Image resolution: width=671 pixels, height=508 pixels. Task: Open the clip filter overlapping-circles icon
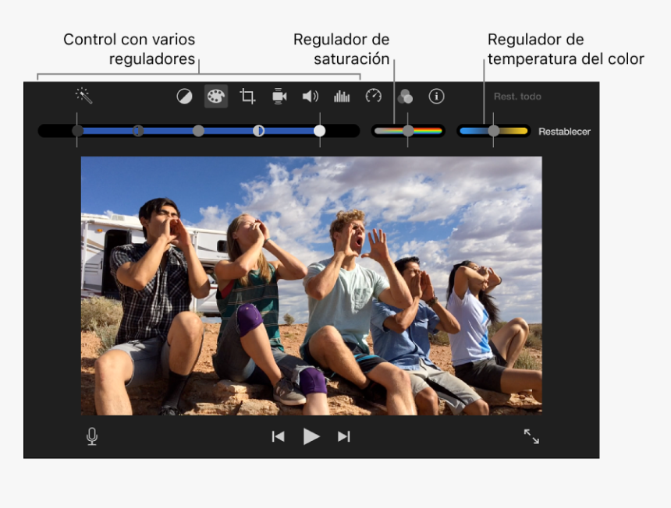click(405, 97)
